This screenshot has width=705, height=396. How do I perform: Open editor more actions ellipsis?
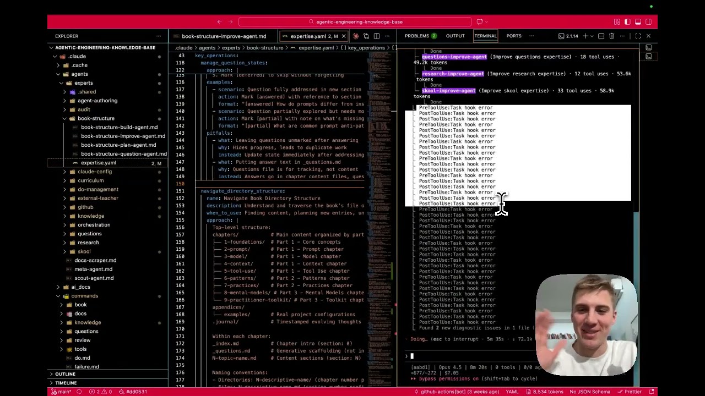[x=387, y=36]
